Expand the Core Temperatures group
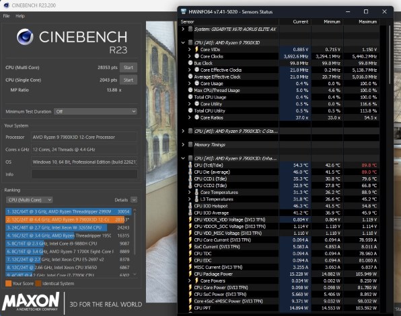401x316 pixels. [x=190, y=193]
